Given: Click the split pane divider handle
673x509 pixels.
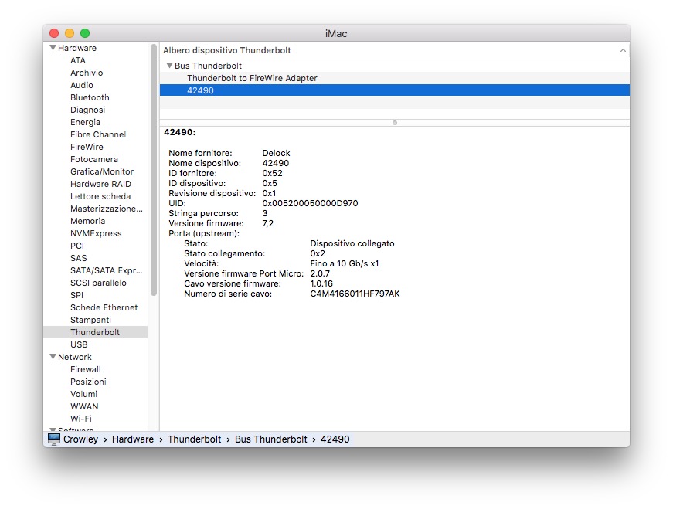Looking at the screenshot, I should (x=395, y=122).
